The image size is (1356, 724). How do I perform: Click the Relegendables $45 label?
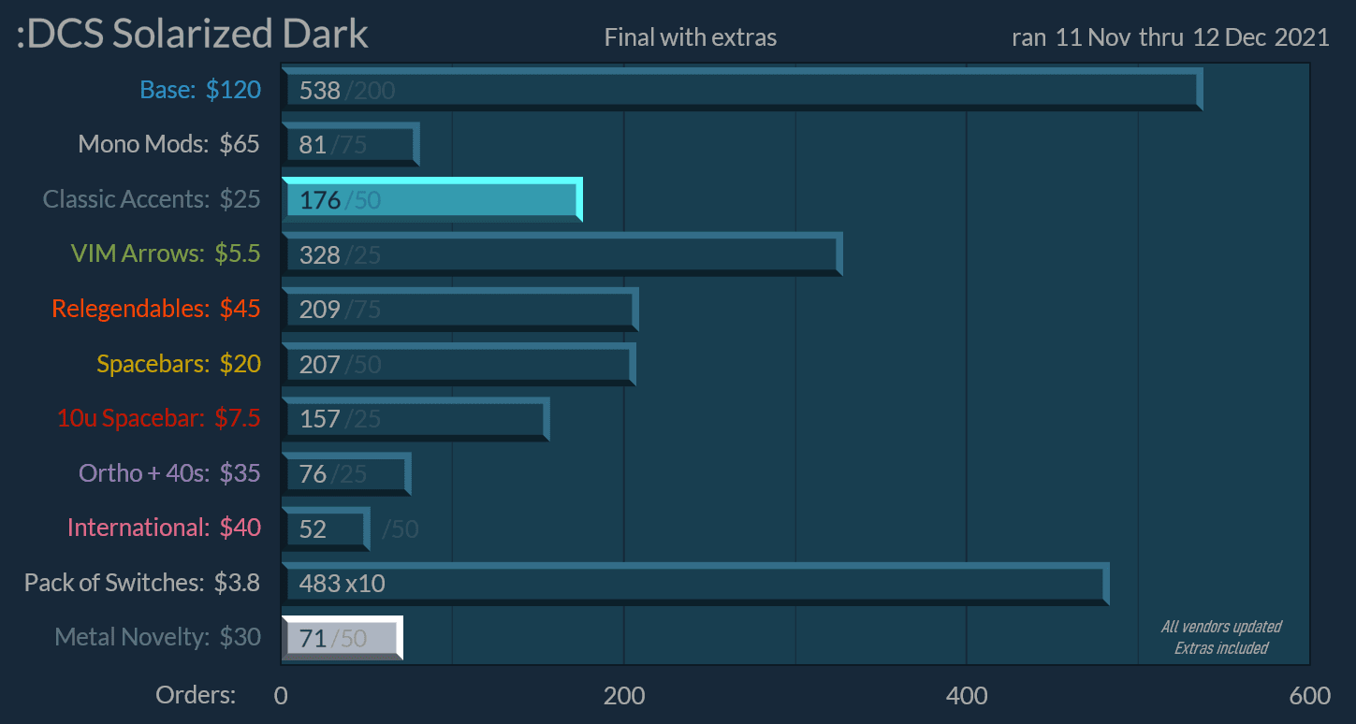pos(155,308)
